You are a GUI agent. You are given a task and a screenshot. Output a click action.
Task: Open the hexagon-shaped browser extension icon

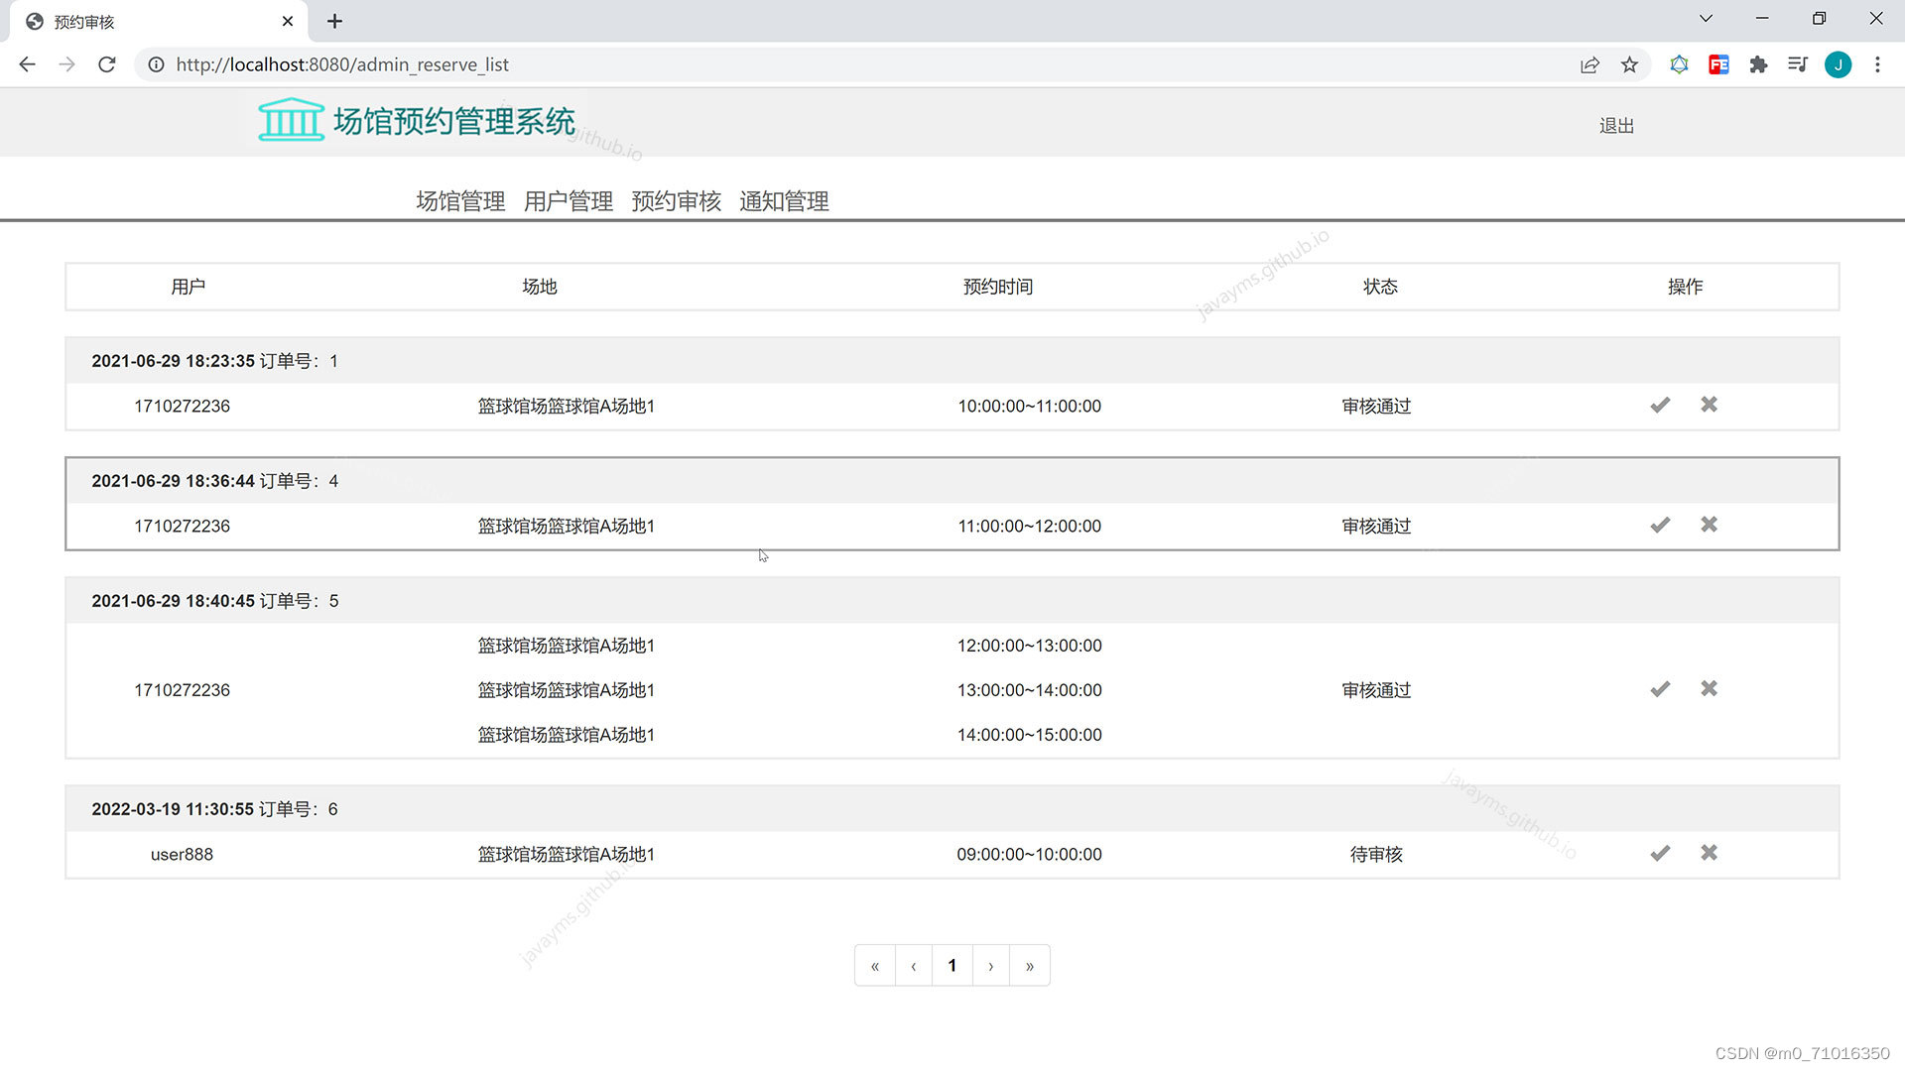[1679, 64]
